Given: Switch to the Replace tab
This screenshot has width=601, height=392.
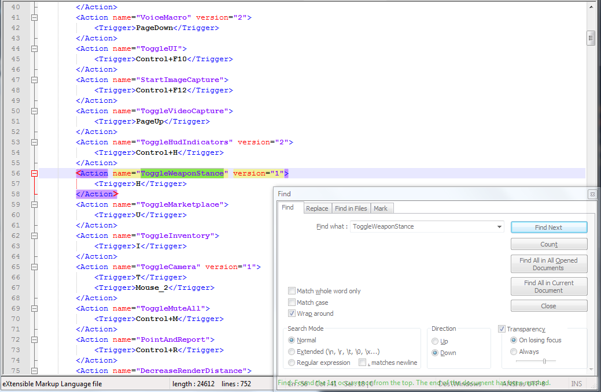Looking at the screenshot, I should coord(317,208).
